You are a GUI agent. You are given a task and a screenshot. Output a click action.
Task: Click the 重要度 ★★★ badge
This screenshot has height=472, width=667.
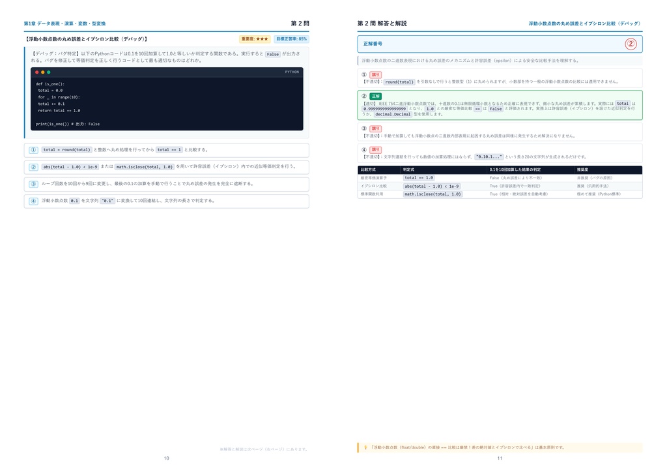pyautogui.click(x=255, y=38)
